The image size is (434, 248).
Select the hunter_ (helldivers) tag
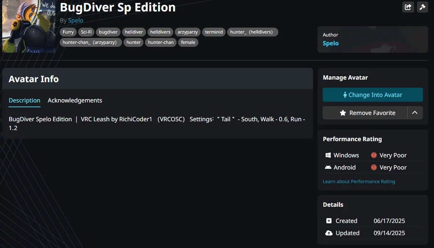(x=253, y=32)
